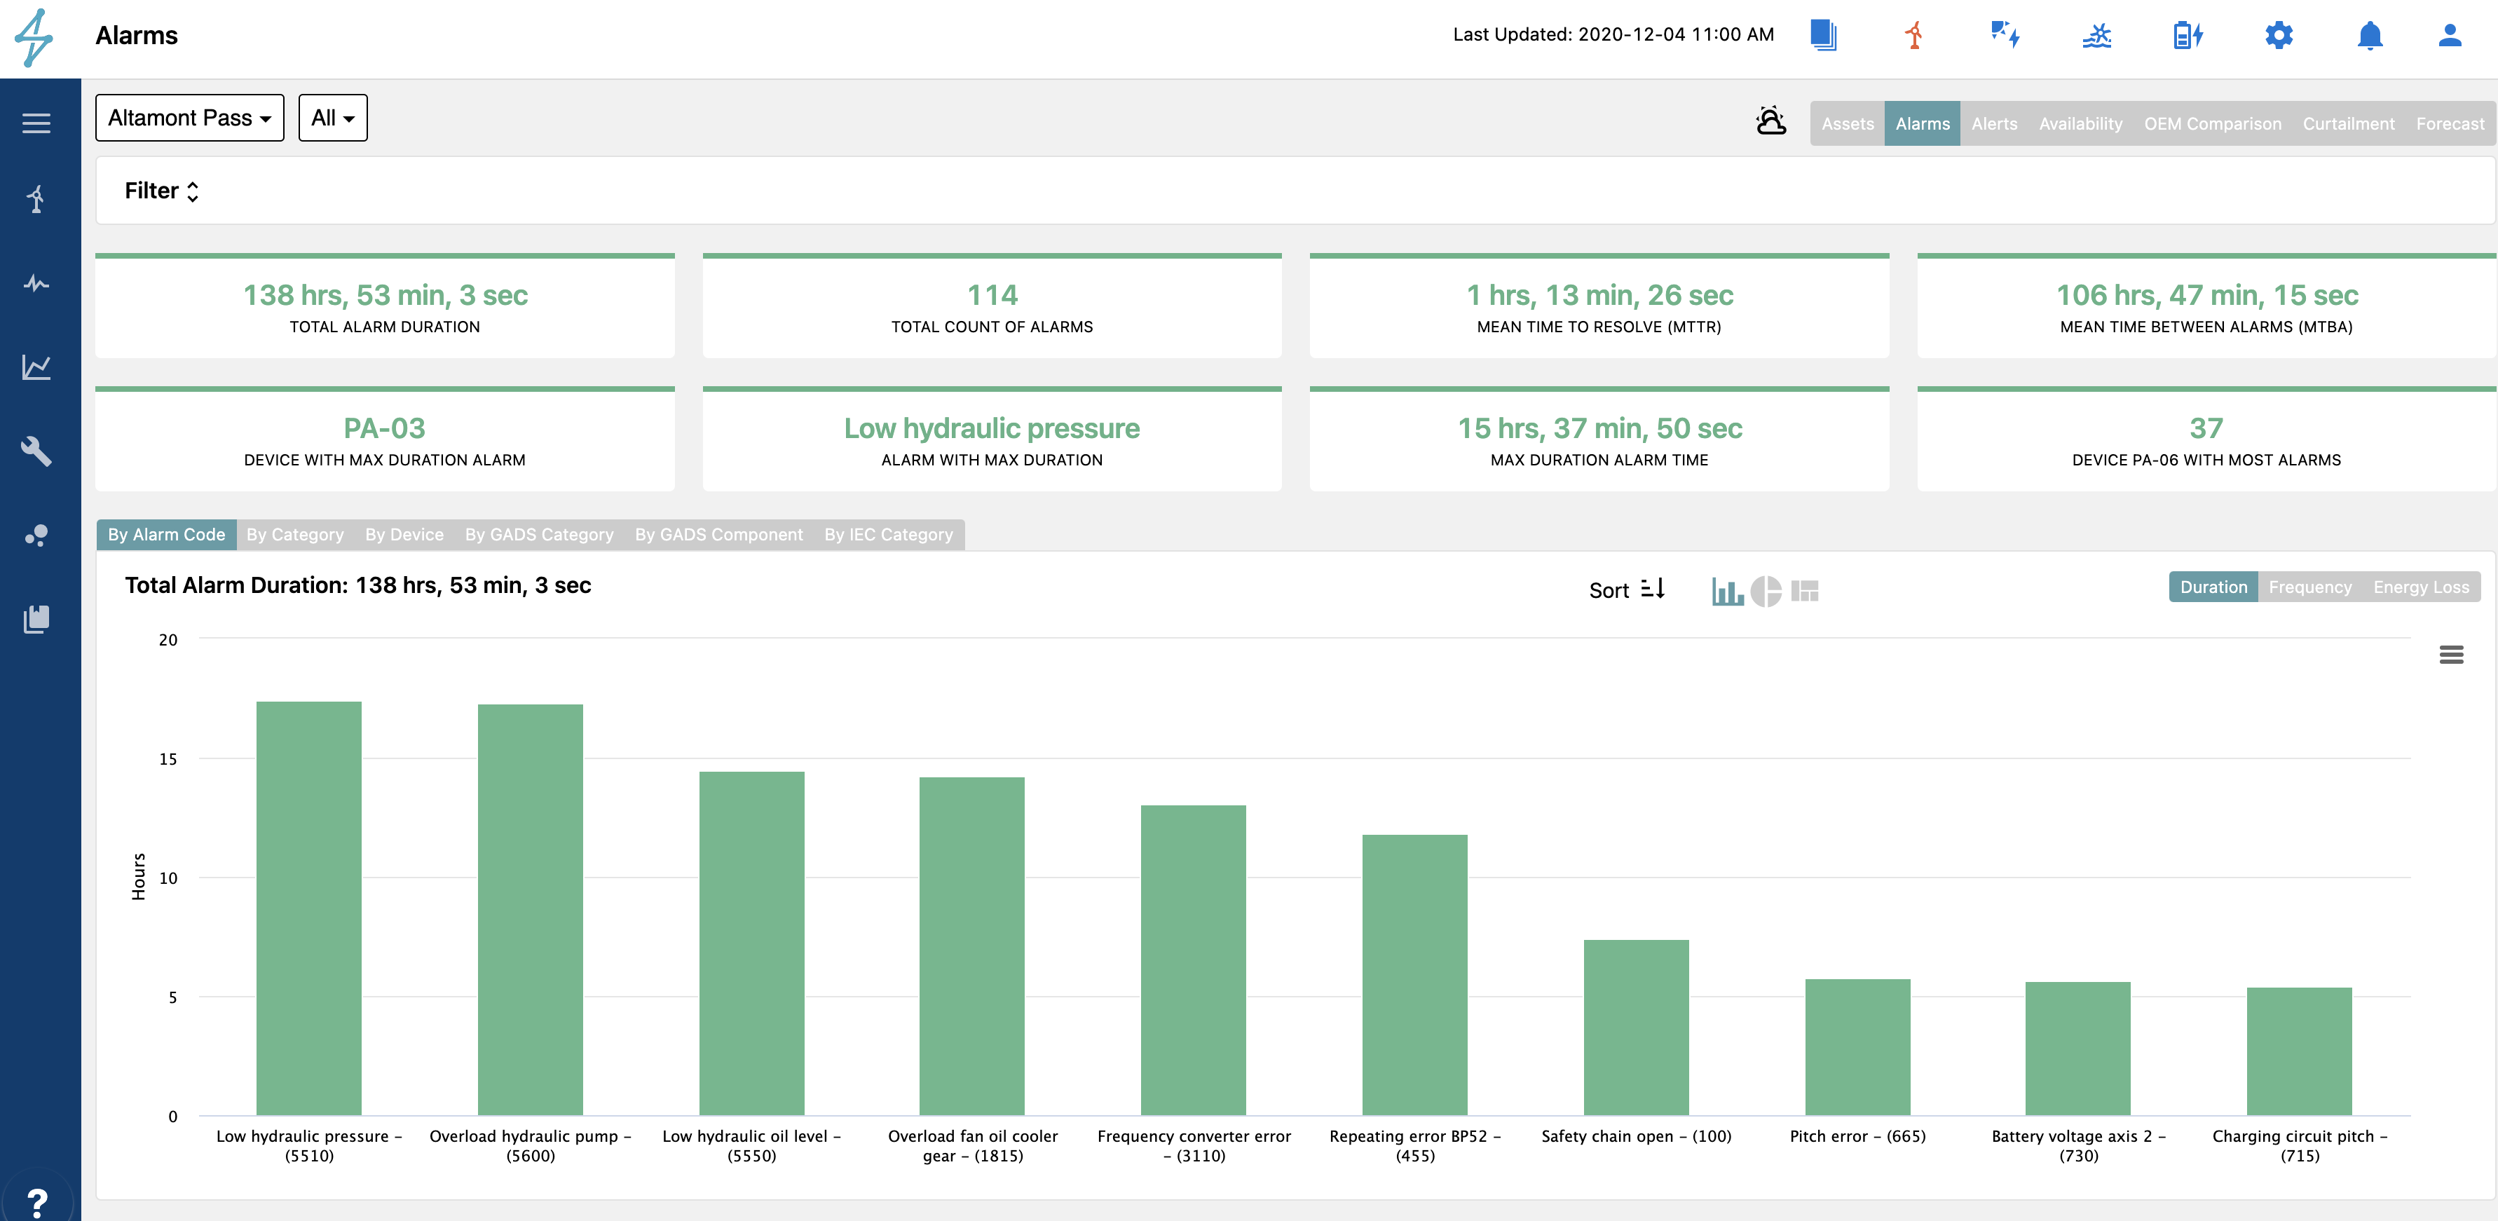Click the Sort descending icon

1653,589
